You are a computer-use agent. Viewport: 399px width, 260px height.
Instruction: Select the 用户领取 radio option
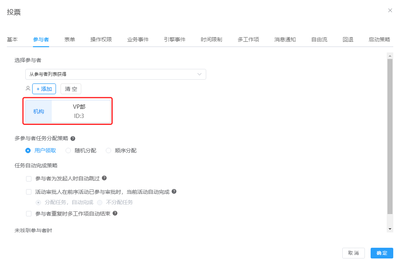[x=28, y=150]
